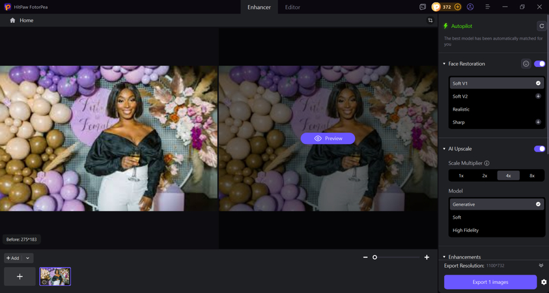549x293 pixels.
Task: Click the Preview button
Action: coord(328,138)
